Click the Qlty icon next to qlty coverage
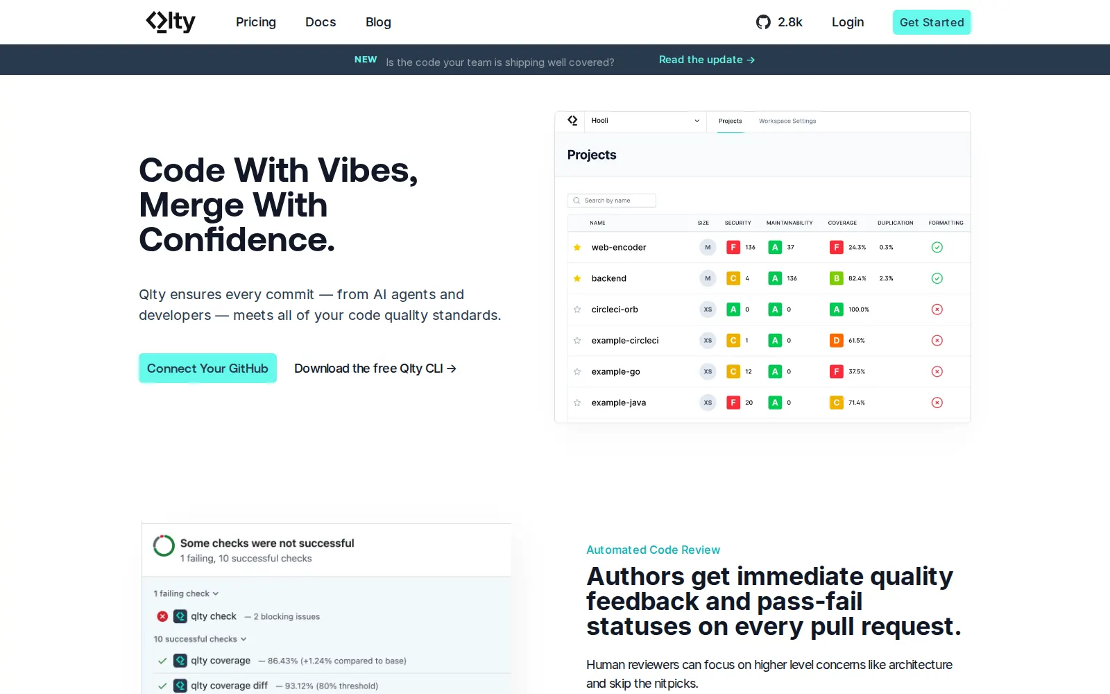Image resolution: width=1110 pixels, height=694 pixels. [180, 661]
